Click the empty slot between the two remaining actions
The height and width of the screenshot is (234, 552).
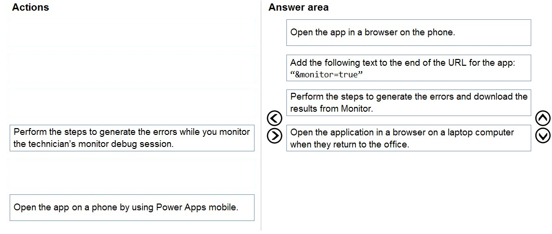pyautogui.click(x=132, y=173)
